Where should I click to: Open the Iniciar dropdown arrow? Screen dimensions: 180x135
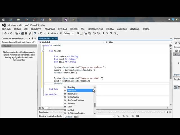[x=58, y=33]
